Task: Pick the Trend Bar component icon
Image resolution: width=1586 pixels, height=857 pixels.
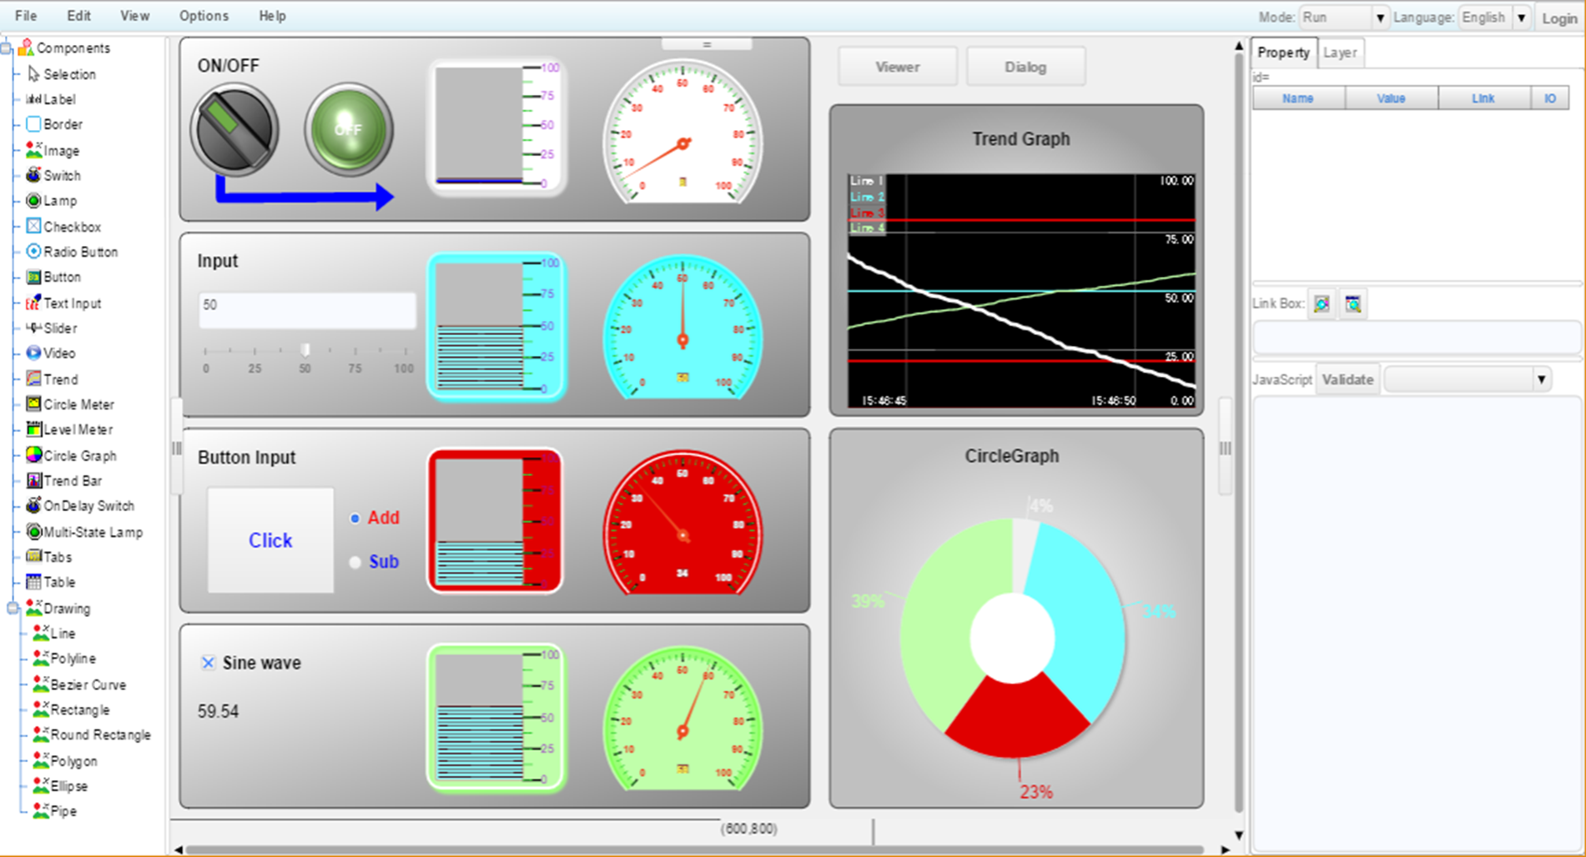Action: coord(33,480)
